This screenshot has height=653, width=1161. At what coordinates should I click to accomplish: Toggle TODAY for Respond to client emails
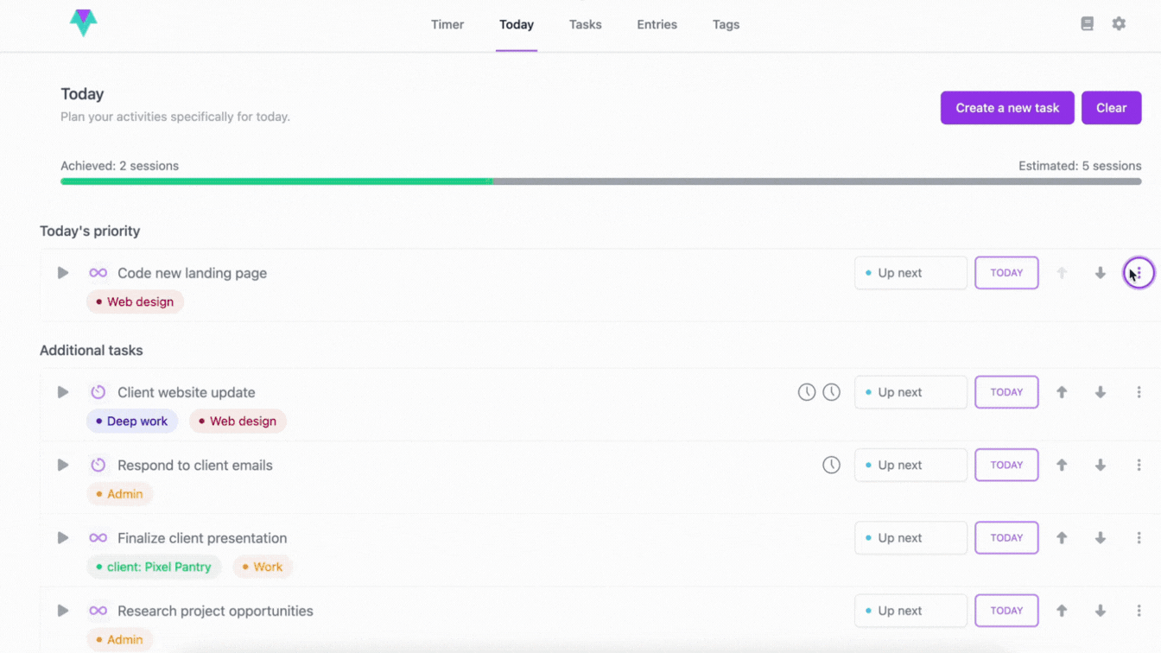(1006, 465)
